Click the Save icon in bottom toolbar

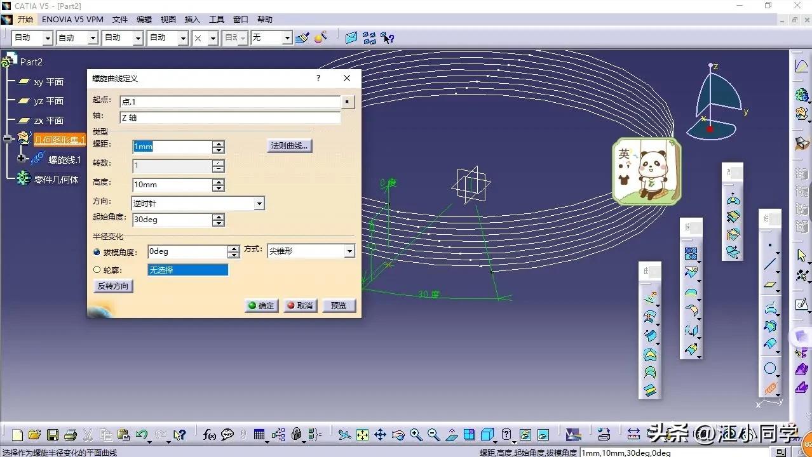53,435
